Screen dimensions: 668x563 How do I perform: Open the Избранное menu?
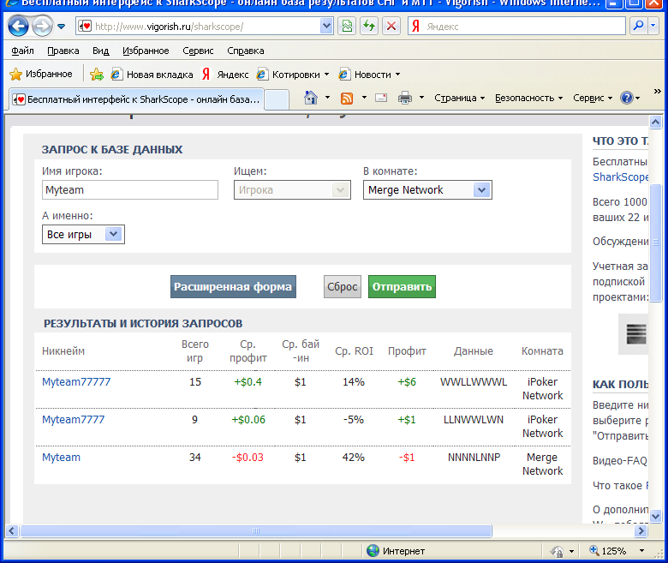click(x=146, y=51)
